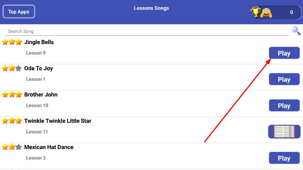Click the star rating beside Jingle Bells
This screenshot has height=170, width=303.
pos(12,42)
